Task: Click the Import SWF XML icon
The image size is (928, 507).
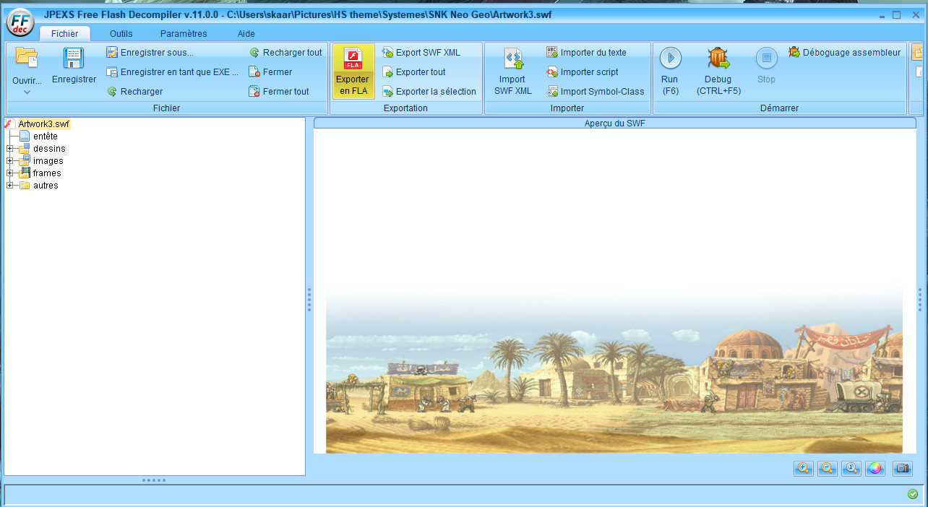Action: pyautogui.click(x=512, y=58)
